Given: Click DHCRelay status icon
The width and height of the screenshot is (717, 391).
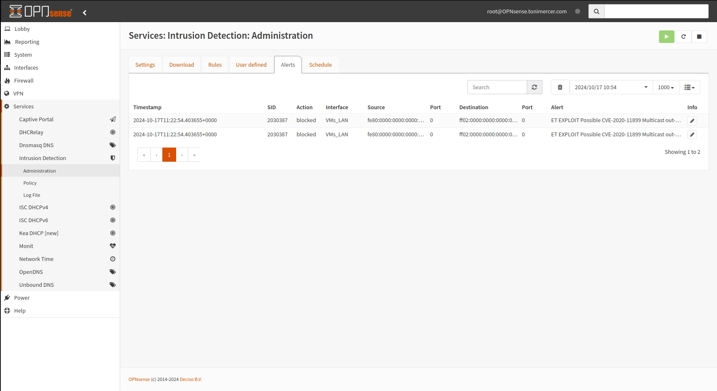Looking at the screenshot, I should pyautogui.click(x=113, y=132).
